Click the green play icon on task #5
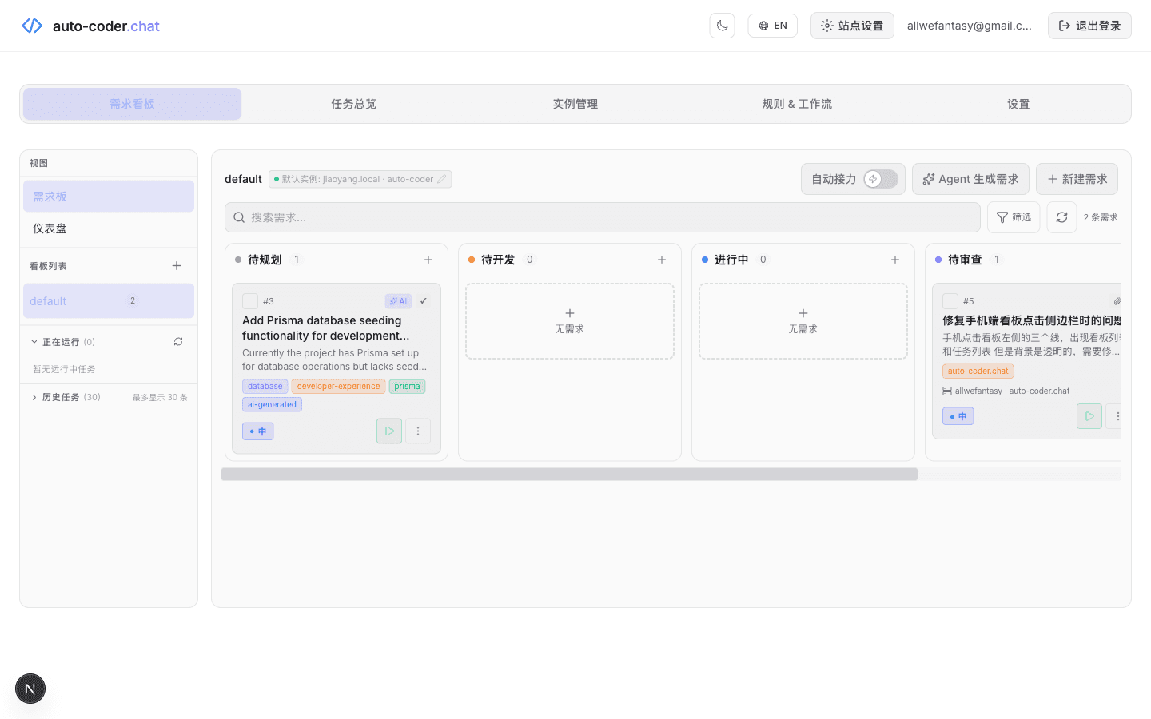This screenshot has height=719, width=1151. point(1089,415)
